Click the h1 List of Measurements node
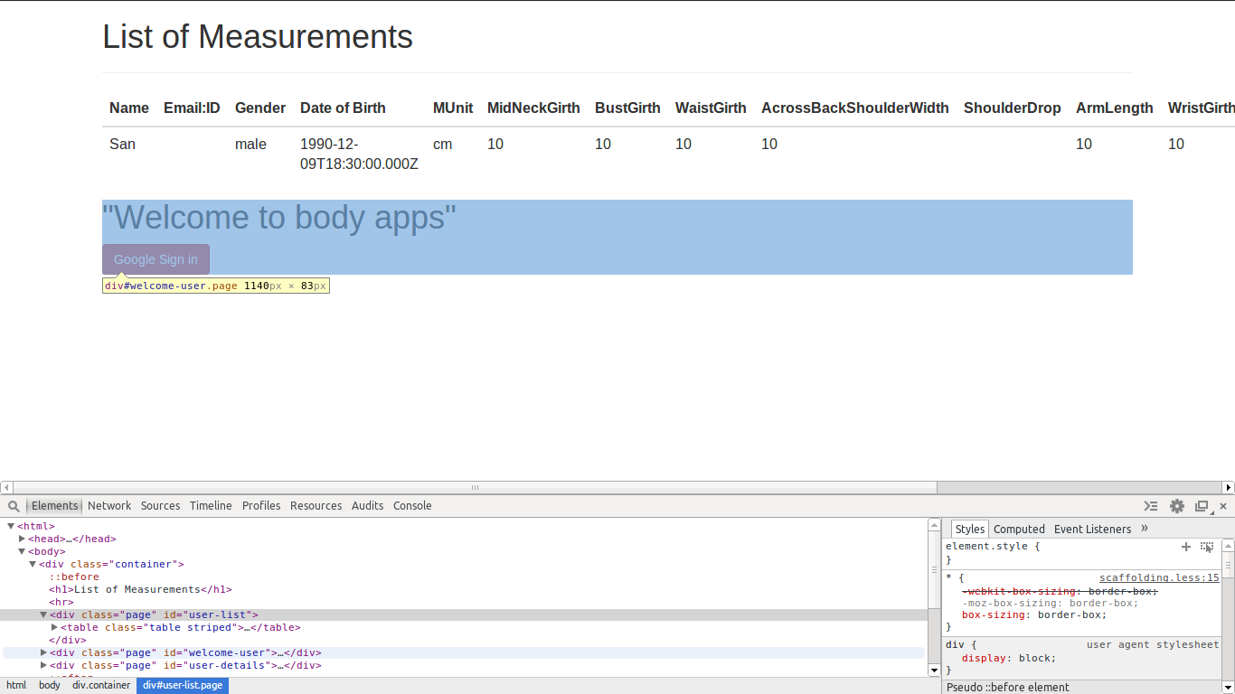The image size is (1235, 694). 141,589
